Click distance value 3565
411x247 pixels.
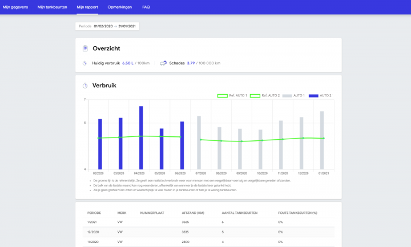186,222
